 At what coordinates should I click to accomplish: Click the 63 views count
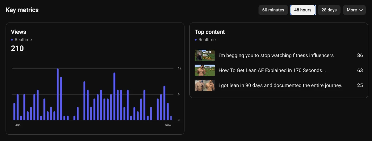click(x=360, y=70)
